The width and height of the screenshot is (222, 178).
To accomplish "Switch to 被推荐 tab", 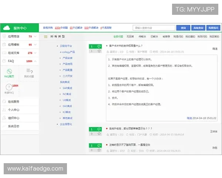I will pyautogui.click(x=166, y=36).
